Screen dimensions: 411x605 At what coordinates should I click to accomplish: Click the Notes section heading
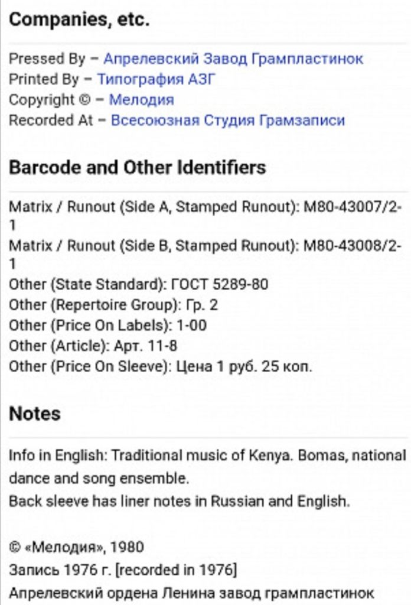(35, 414)
